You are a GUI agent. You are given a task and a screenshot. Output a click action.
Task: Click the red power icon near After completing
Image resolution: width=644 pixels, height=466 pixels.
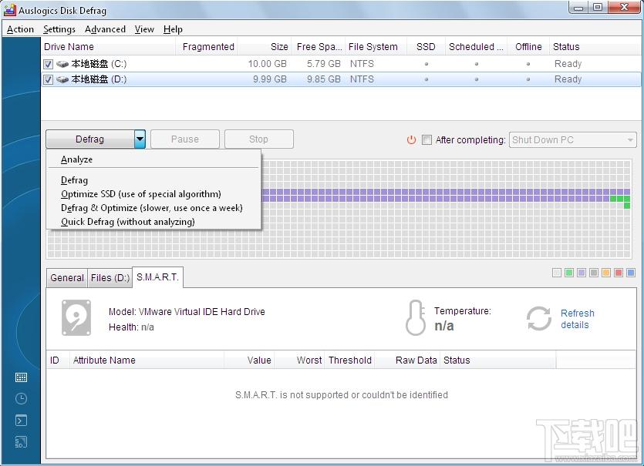[411, 140]
